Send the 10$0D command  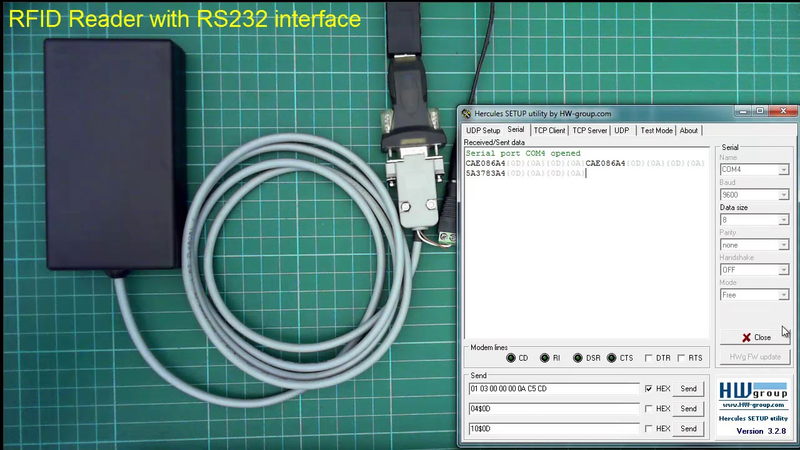click(688, 429)
